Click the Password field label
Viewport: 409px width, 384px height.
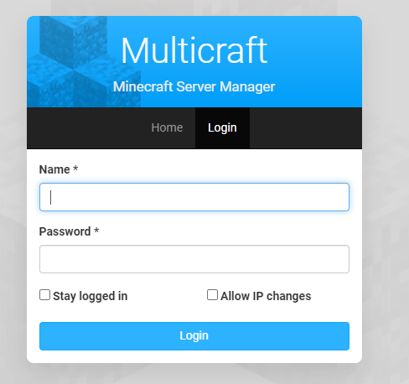[65, 231]
